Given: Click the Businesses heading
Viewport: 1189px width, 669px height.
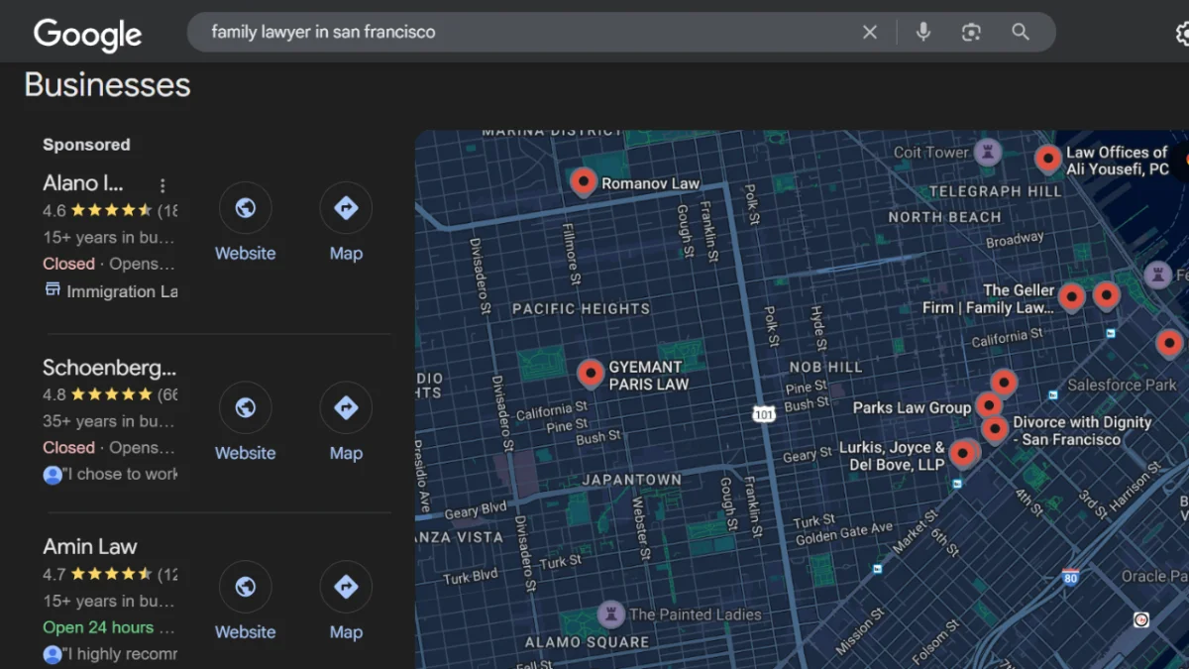Looking at the screenshot, I should tap(107, 85).
